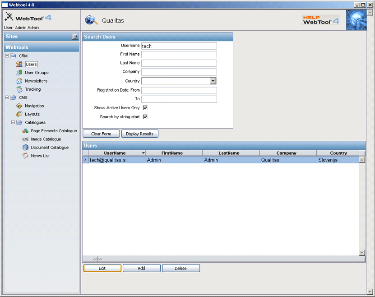Click the Page Elements Catalogue icon
This screenshot has height=297, width=375.
click(25, 131)
